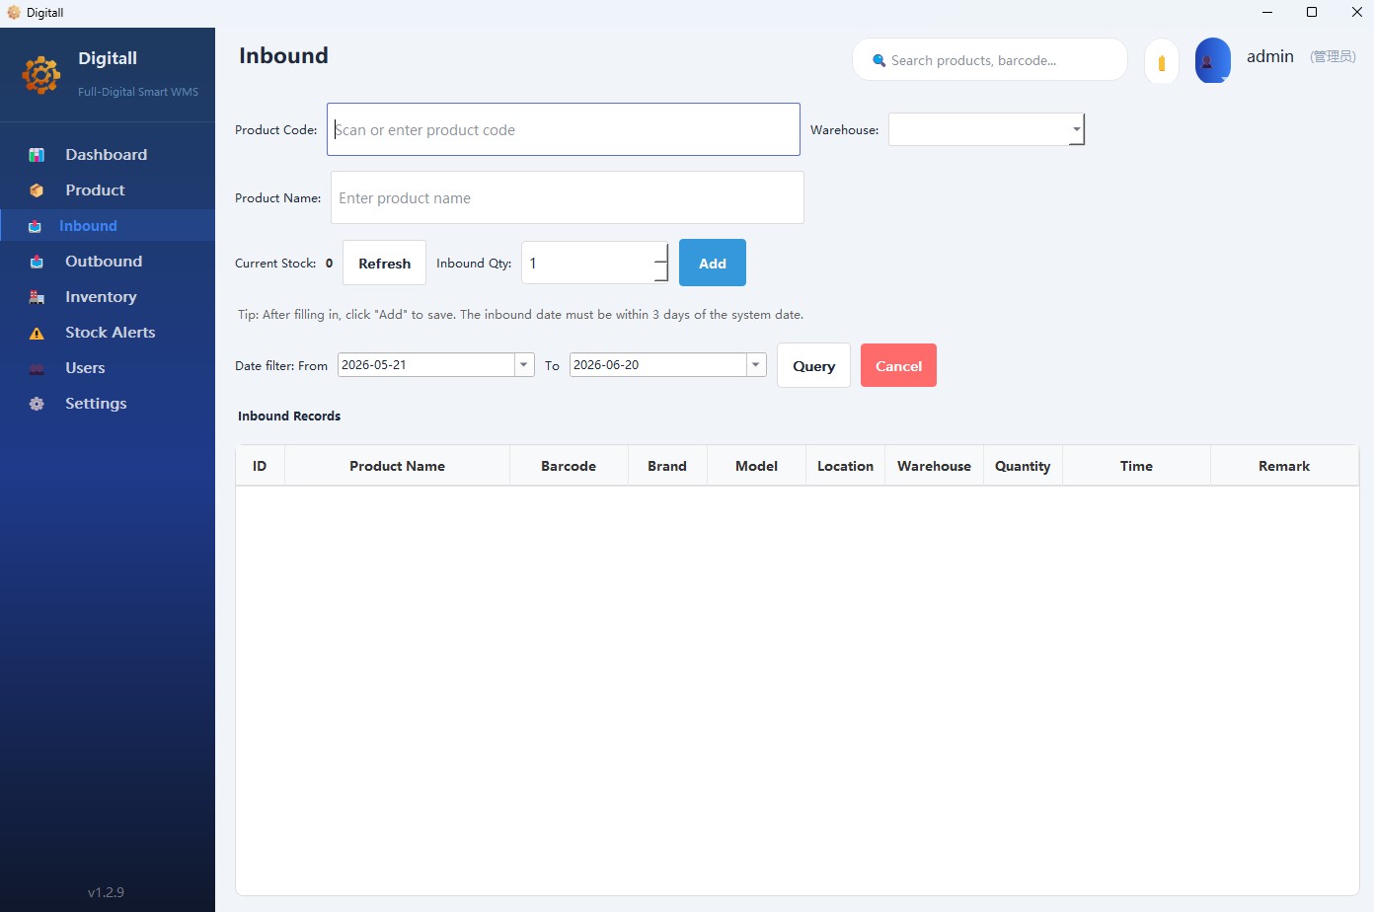
Task: Open the Outbound page
Action: [x=108, y=262]
